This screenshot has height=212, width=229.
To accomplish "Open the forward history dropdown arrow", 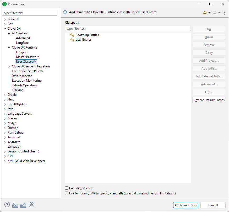I will point(219,13).
